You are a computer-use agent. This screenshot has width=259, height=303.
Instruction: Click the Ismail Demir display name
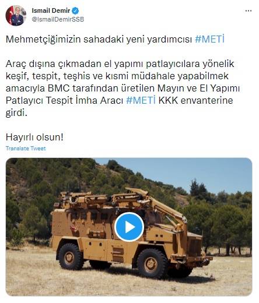click(x=51, y=10)
